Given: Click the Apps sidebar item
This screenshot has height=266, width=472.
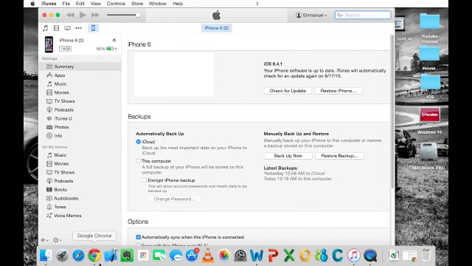Looking at the screenshot, I should [60, 75].
